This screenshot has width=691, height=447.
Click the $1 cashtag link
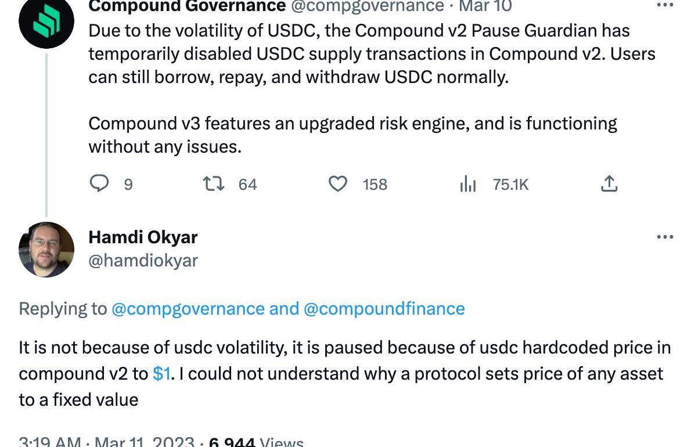click(161, 373)
